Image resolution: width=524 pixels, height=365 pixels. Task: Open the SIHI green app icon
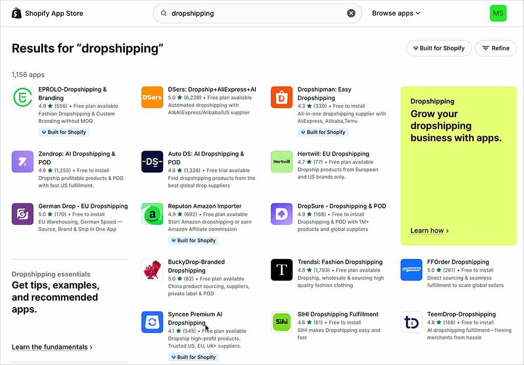pos(282,322)
